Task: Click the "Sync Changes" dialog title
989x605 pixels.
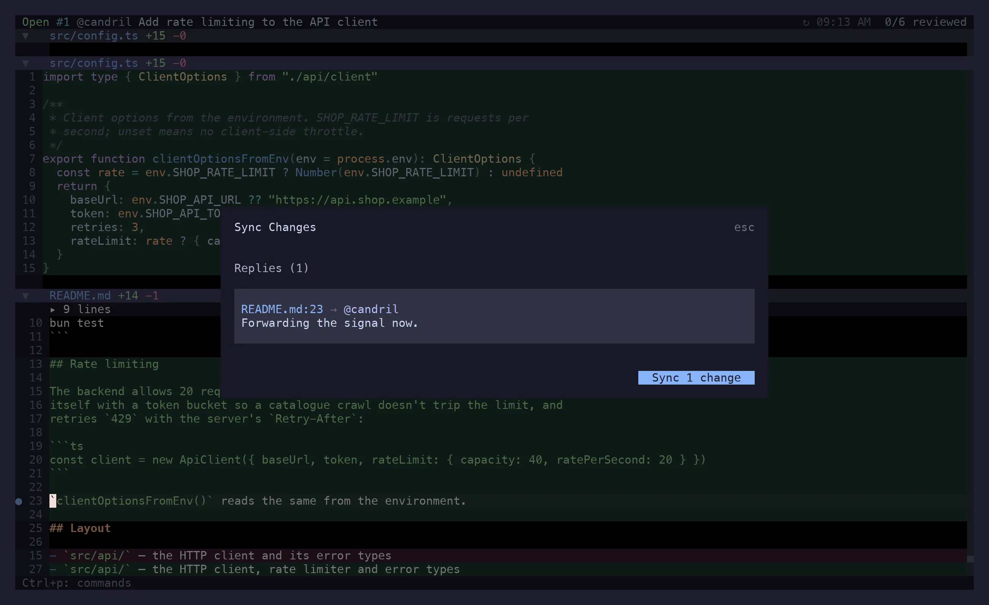Action: click(275, 227)
